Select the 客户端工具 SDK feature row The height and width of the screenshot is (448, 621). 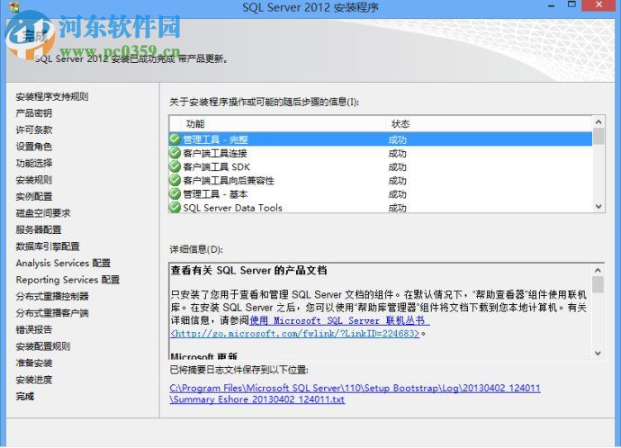pyautogui.click(x=381, y=166)
